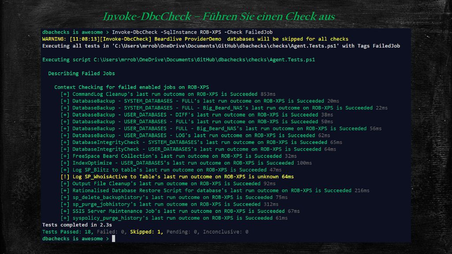This screenshot has height=254, width=452.
Task: Click the 'Executing all tests in' line
Action: [221, 46]
